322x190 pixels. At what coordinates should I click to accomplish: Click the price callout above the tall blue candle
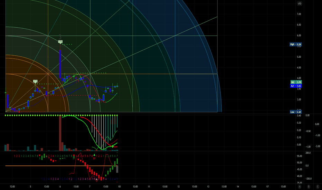tap(60, 42)
